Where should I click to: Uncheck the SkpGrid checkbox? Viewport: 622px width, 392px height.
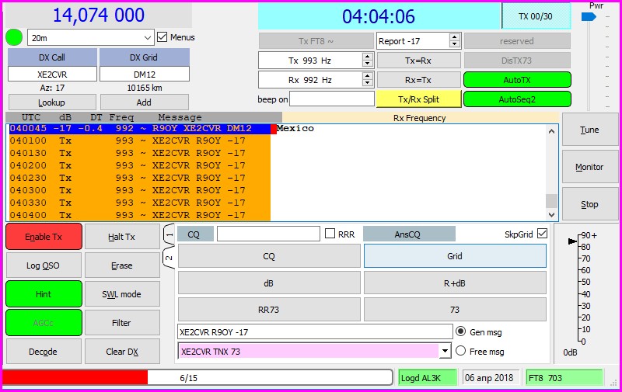coord(542,234)
